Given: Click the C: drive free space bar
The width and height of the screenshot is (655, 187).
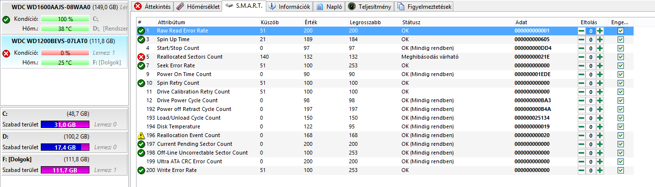Looking at the screenshot, I should (x=65, y=125).
